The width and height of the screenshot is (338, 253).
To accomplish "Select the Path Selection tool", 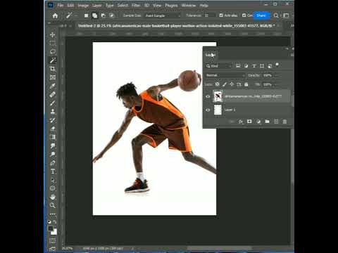I will click(53, 180).
